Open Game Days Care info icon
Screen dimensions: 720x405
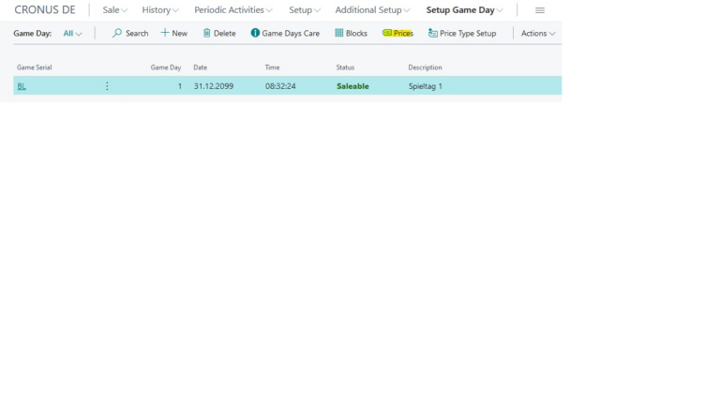[255, 33]
